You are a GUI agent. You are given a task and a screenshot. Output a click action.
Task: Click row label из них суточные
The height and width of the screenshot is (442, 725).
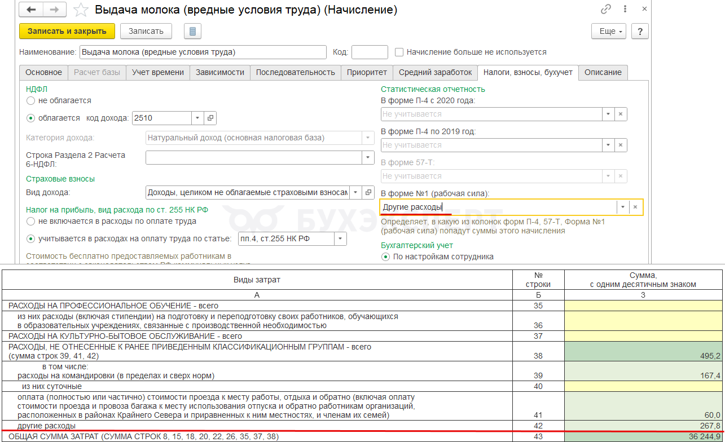(52, 386)
